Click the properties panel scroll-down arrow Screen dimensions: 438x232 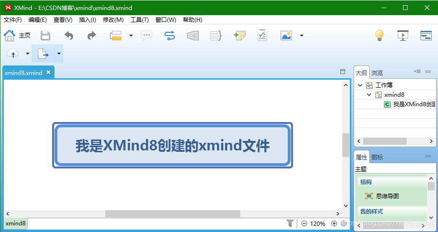tap(431, 217)
